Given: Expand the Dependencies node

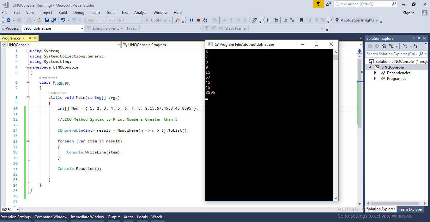Looking at the screenshot, I should pyautogui.click(x=375, y=73).
